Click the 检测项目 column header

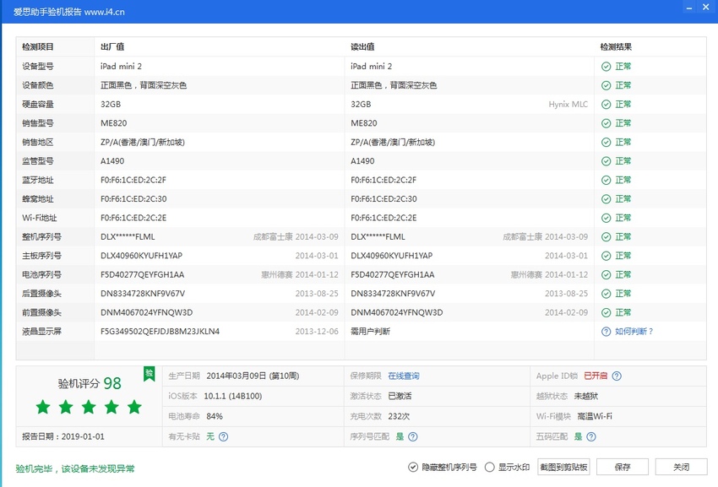38,46
